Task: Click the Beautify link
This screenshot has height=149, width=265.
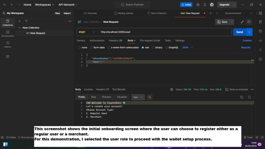Action: coord(246,47)
